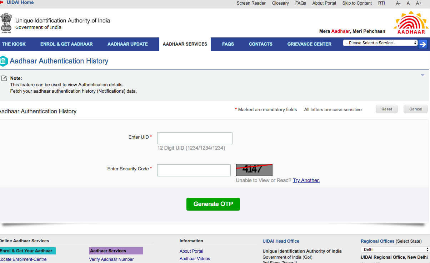The width and height of the screenshot is (430, 263).
Task: Click the Government of India emblem logo
Action: pos(6,22)
